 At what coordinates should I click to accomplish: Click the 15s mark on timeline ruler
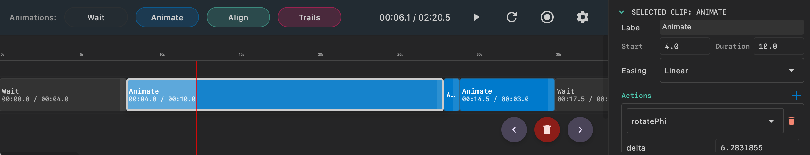241,55
